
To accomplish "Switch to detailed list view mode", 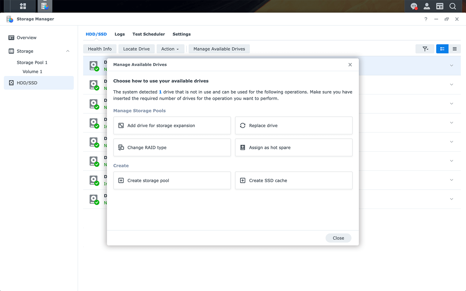I will point(442,49).
